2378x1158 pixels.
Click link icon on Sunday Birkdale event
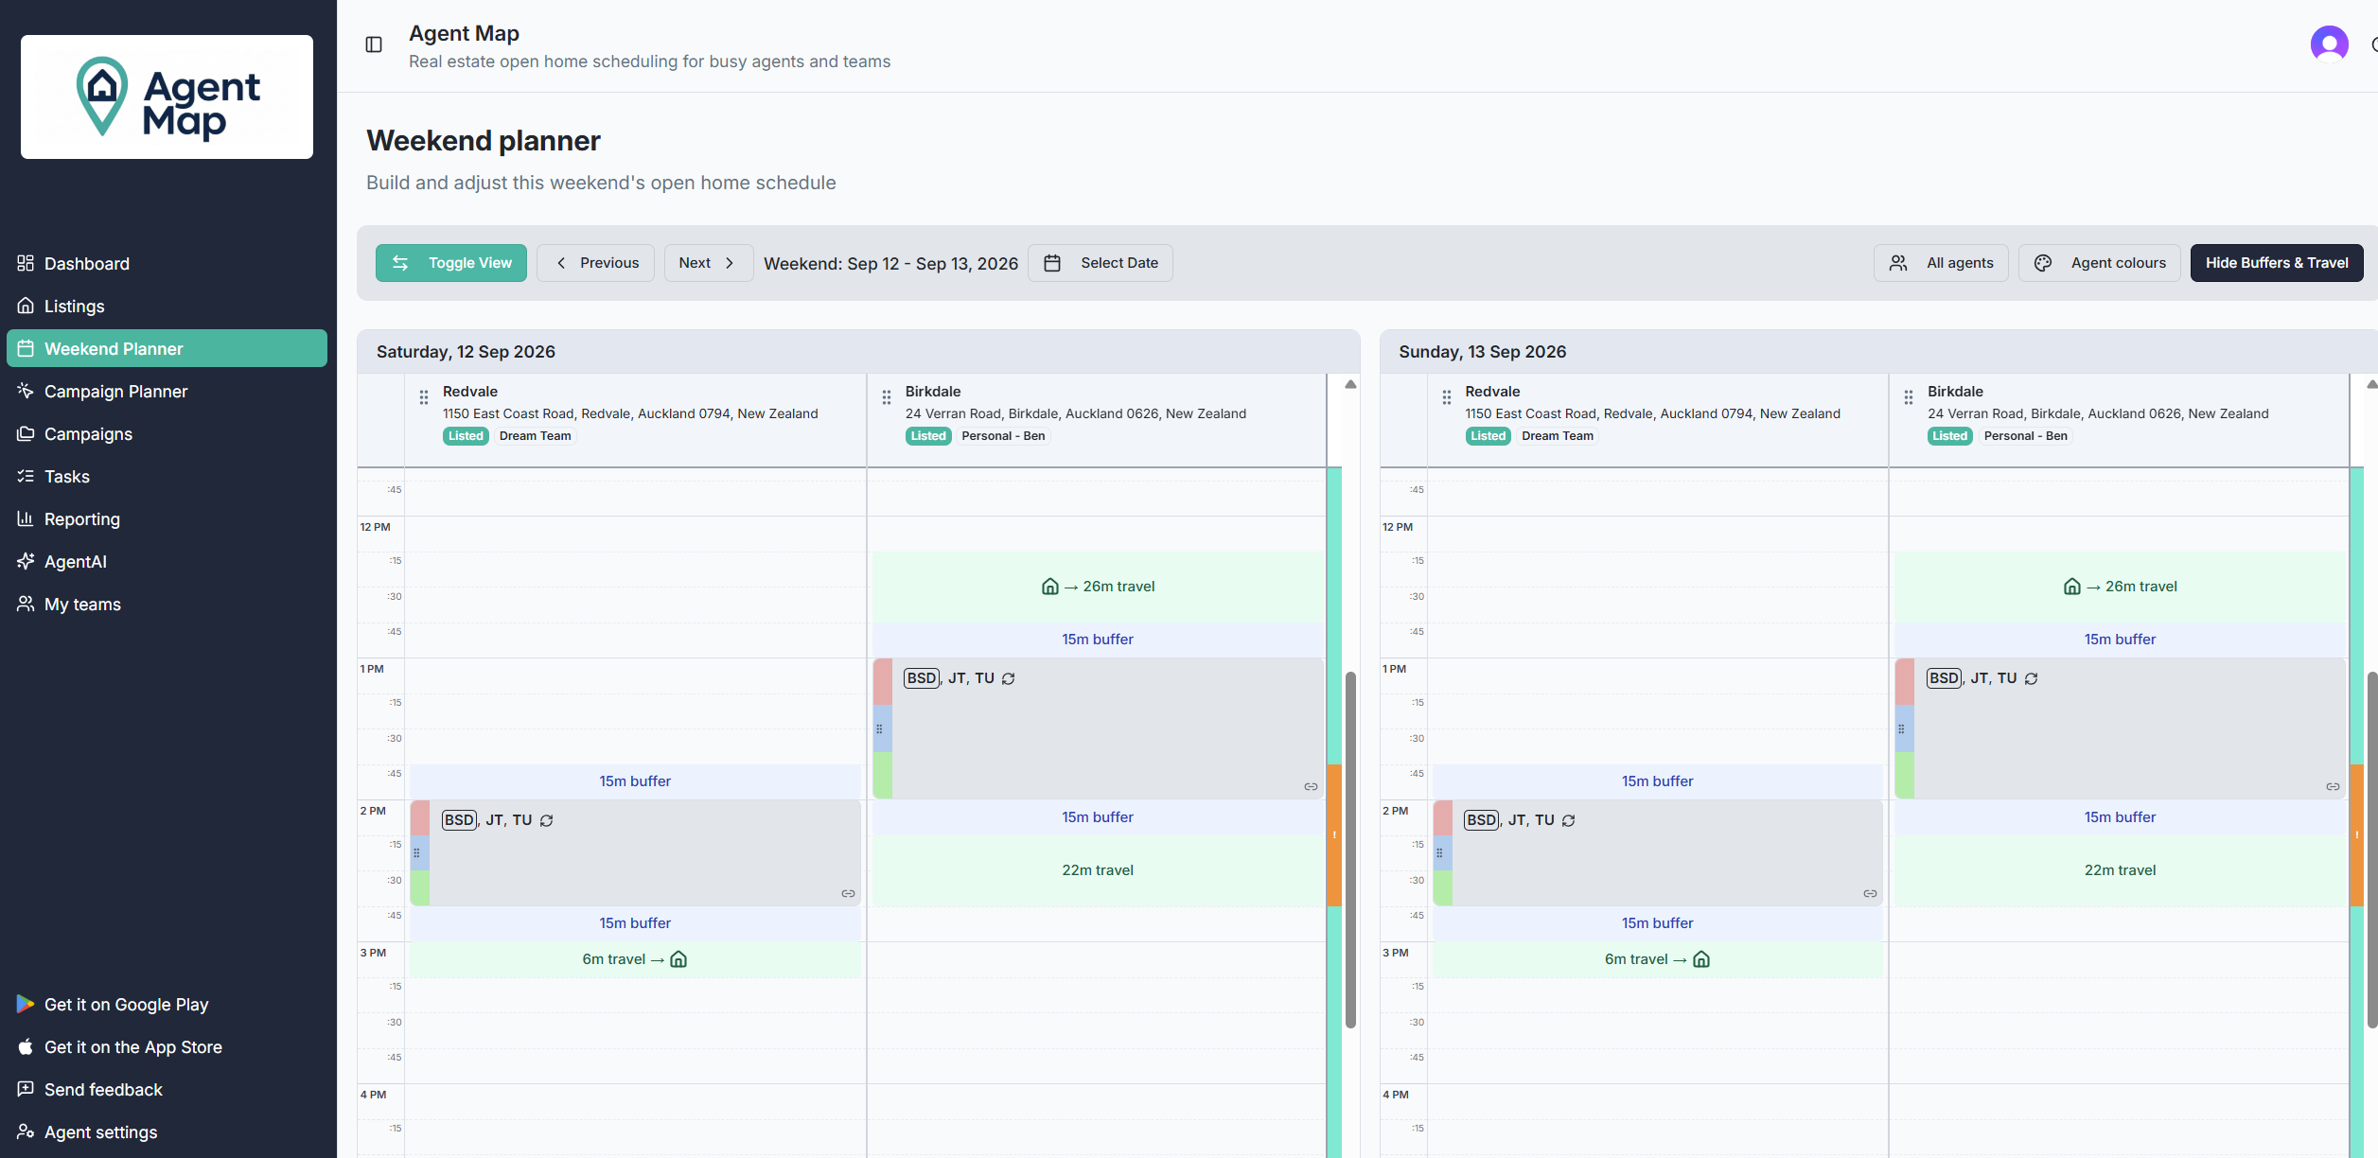2333,787
